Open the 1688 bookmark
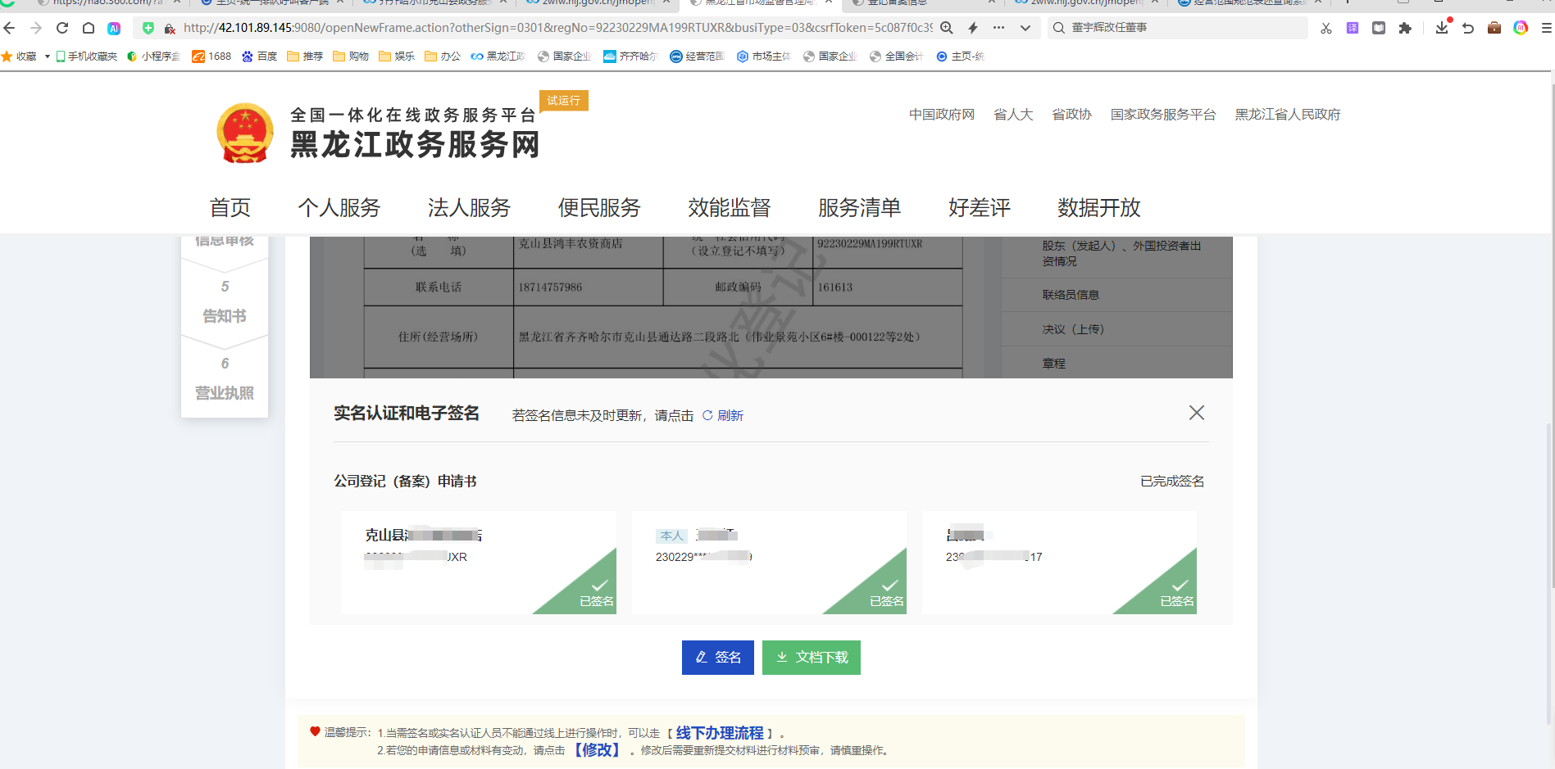1555x769 pixels. click(x=211, y=57)
